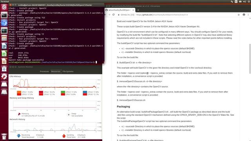Click the Network History section label
This screenshot has width=251, height=141.
click(17, 119)
